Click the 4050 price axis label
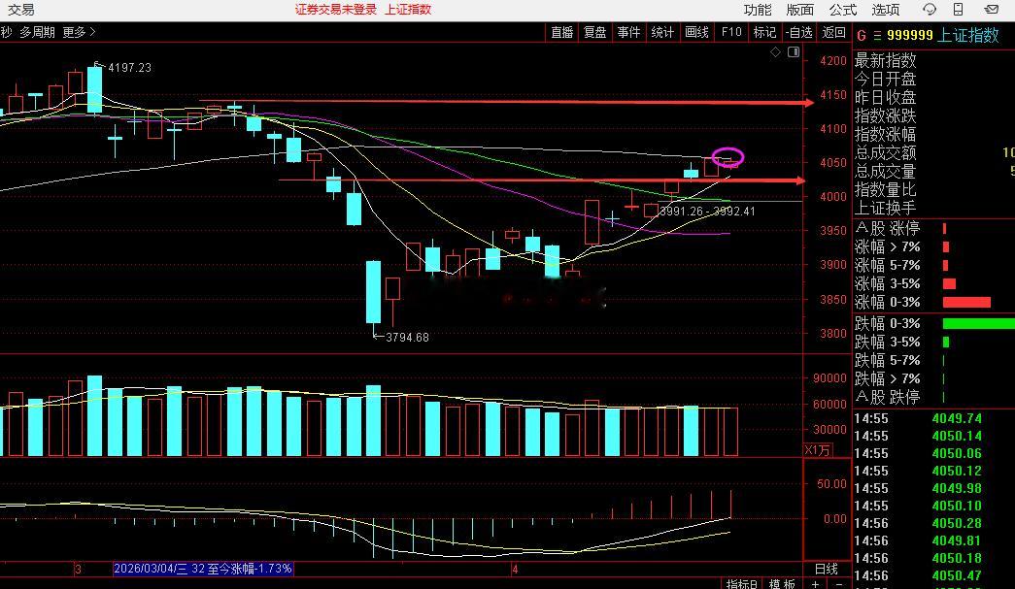 click(x=832, y=163)
